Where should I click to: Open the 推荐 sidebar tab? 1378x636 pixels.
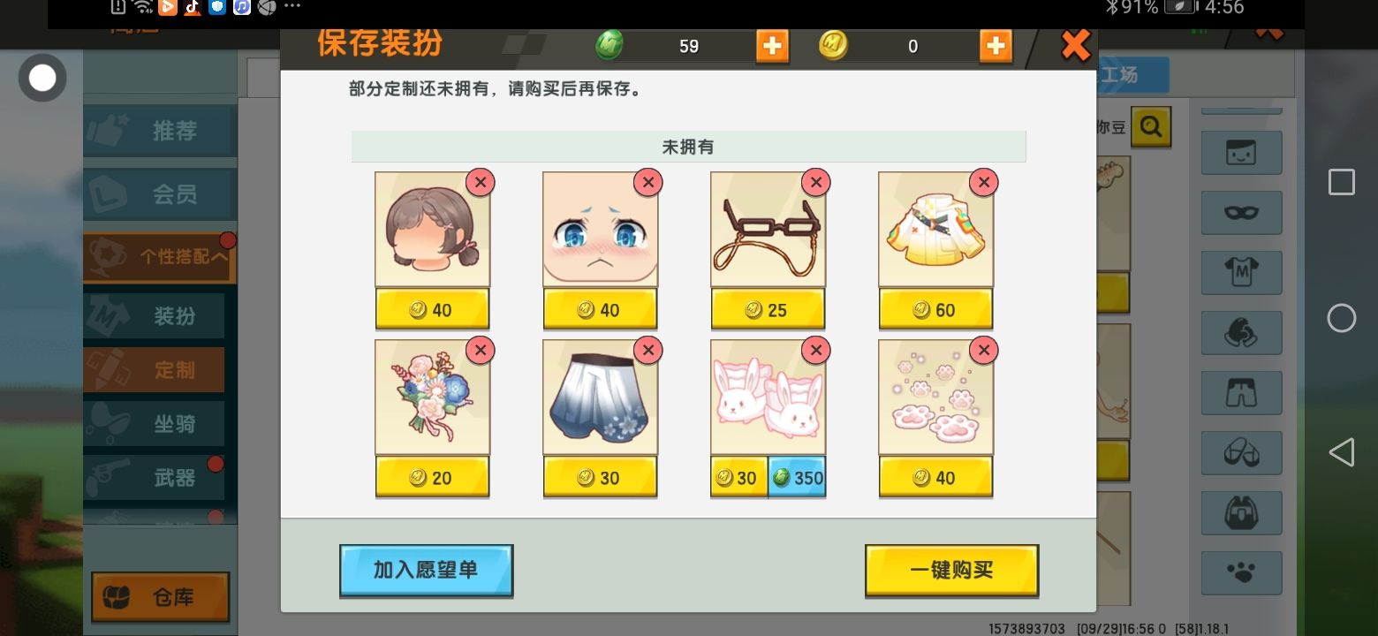[160, 131]
